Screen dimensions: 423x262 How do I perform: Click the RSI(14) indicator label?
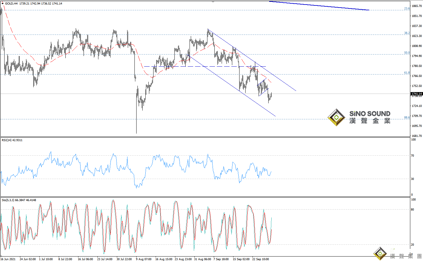pyautogui.click(x=12, y=140)
